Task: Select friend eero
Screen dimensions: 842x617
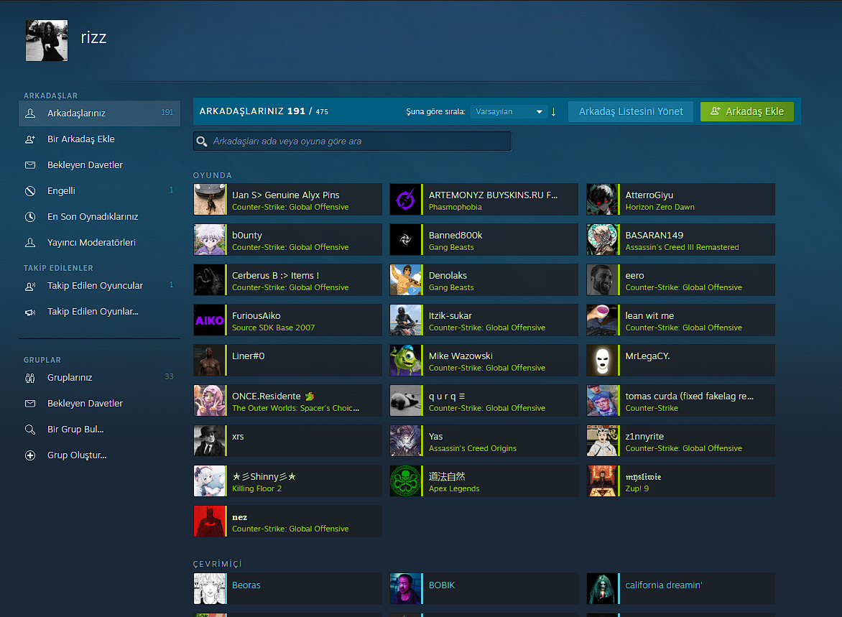Action: (681, 280)
